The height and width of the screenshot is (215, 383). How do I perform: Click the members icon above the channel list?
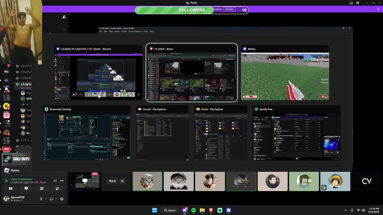(64, 17)
